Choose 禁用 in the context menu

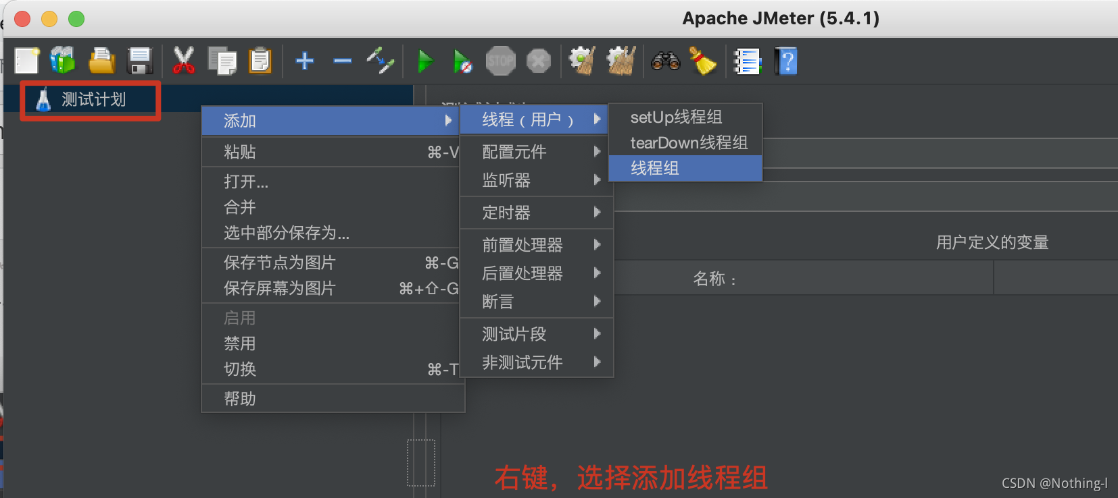point(330,343)
